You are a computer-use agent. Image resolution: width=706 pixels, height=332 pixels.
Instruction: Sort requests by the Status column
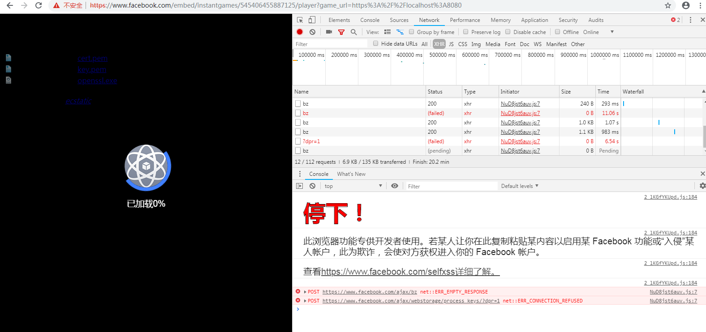(443, 91)
